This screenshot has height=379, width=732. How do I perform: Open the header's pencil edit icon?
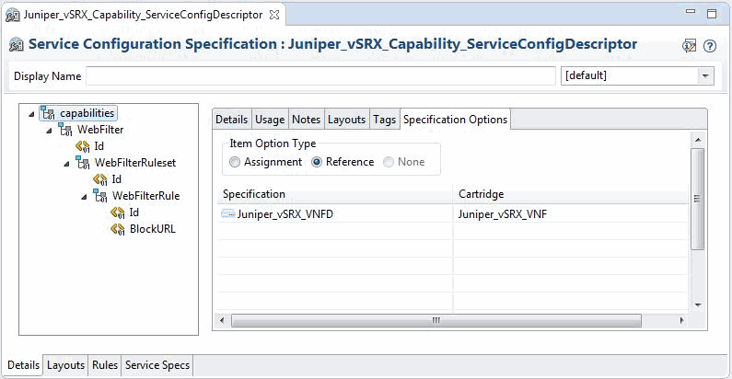click(x=690, y=45)
